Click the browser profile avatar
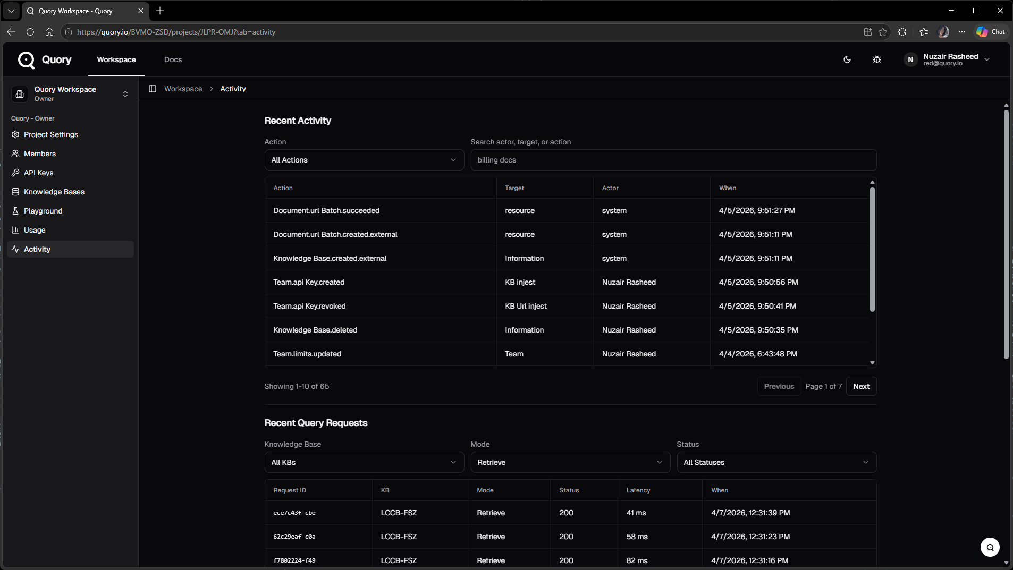Image resolution: width=1013 pixels, height=570 pixels. pos(943,32)
